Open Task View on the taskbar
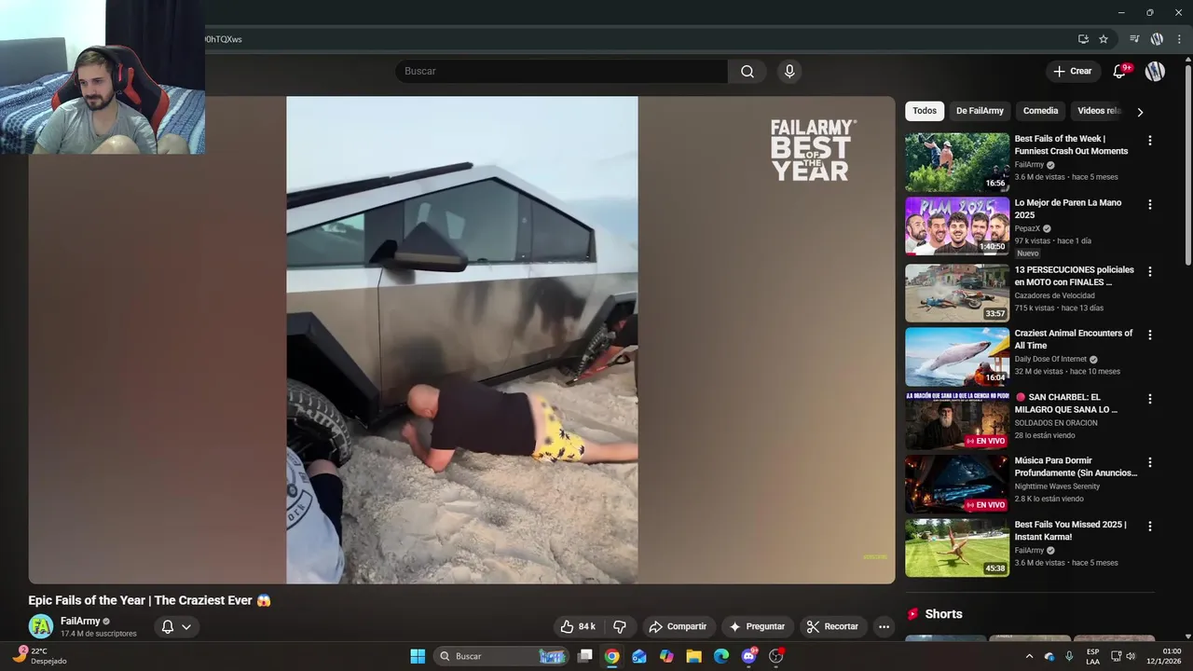The width and height of the screenshot is (1193, 671). pos(584,656)
